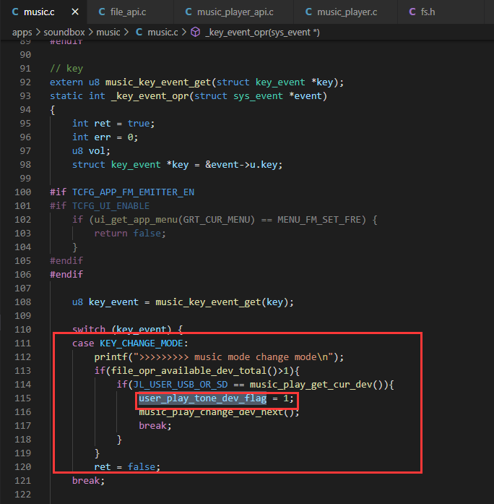Click the C icon in the breadcrumb
The height and width of the screenshot is (504, 494).
click(139, 32)
